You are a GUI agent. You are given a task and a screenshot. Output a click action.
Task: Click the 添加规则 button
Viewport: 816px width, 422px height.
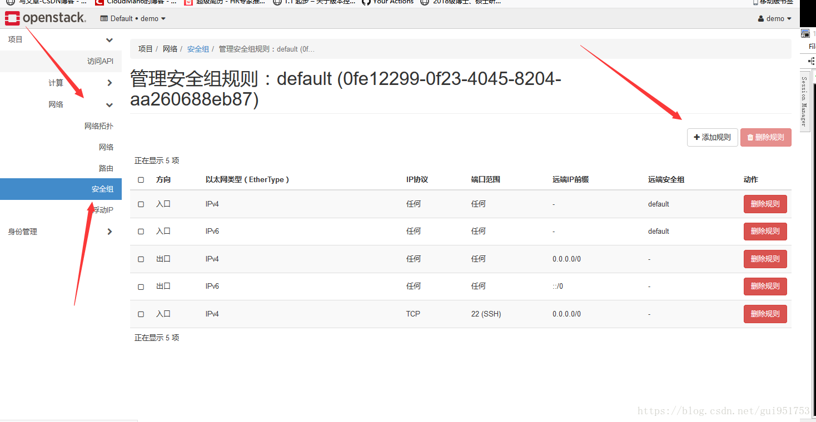click(713, 137)
